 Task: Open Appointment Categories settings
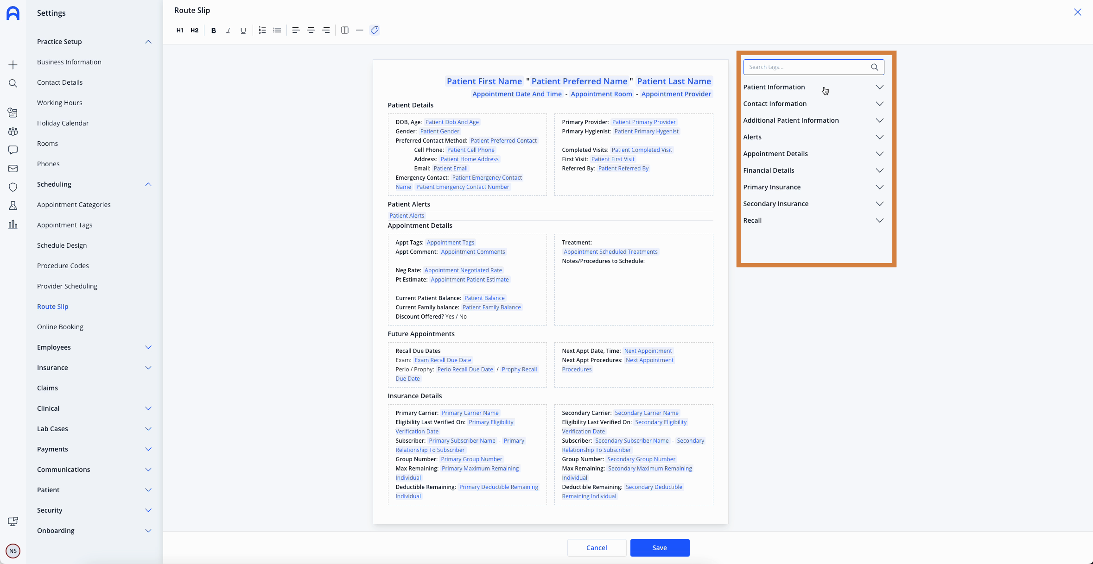74,205
